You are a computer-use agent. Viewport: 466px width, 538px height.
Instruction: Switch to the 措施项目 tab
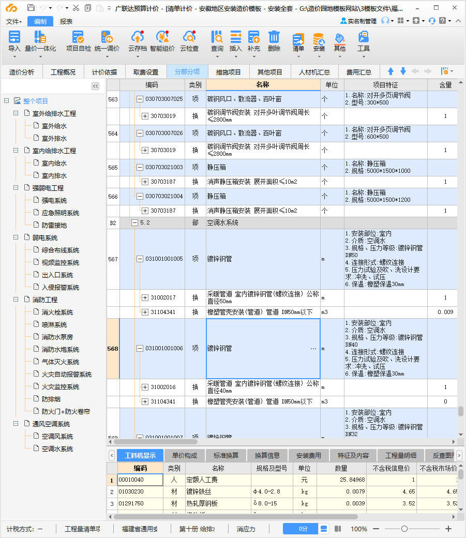(228, 72)
